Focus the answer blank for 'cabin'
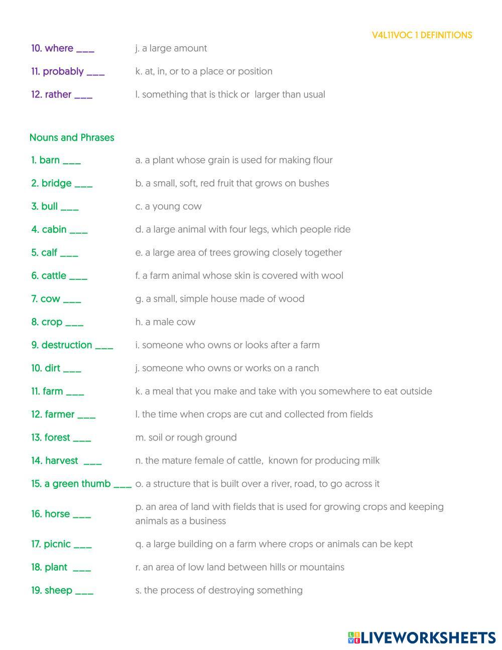The width and height of the screenshot is (502, 650). tap(78, 230)
